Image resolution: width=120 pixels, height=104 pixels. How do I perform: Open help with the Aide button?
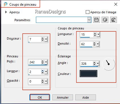(x=85, y=97)
